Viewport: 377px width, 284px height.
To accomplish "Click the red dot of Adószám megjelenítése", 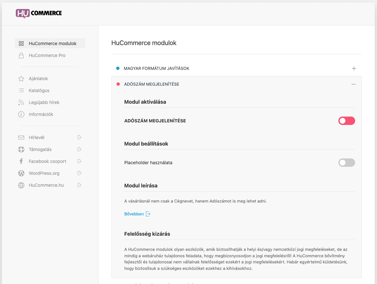I will point(118,84).
